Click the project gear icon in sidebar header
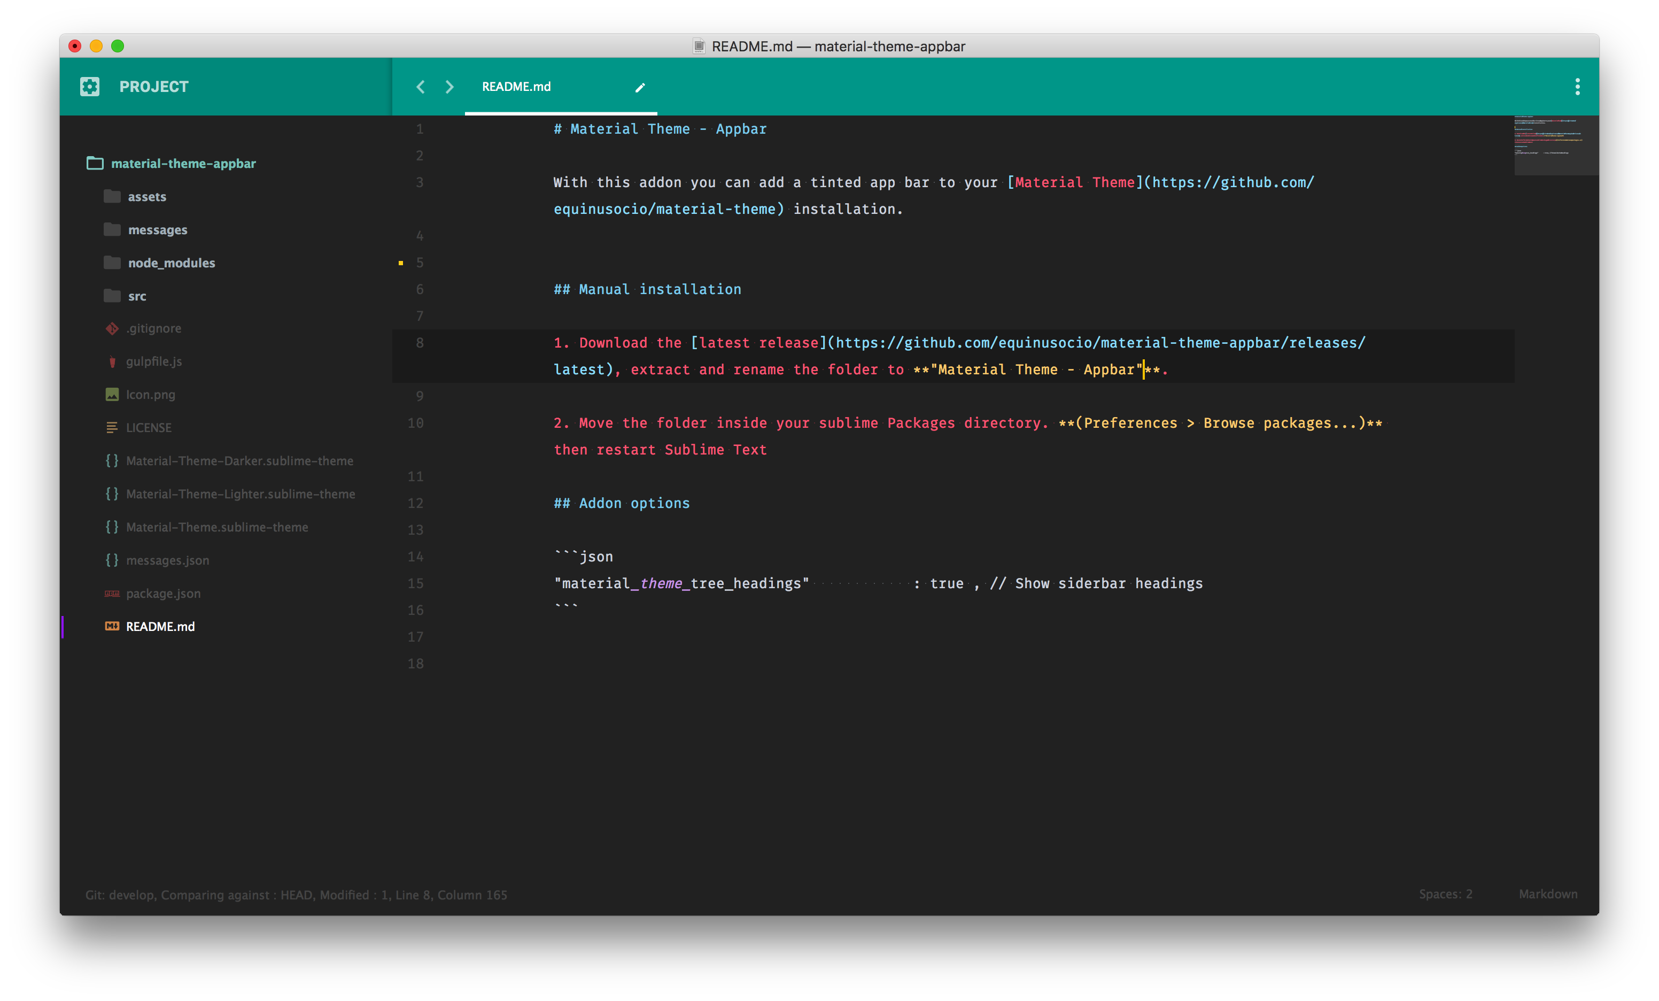The height and width of the screenshot is (1001, 1659). coord(90,86)
